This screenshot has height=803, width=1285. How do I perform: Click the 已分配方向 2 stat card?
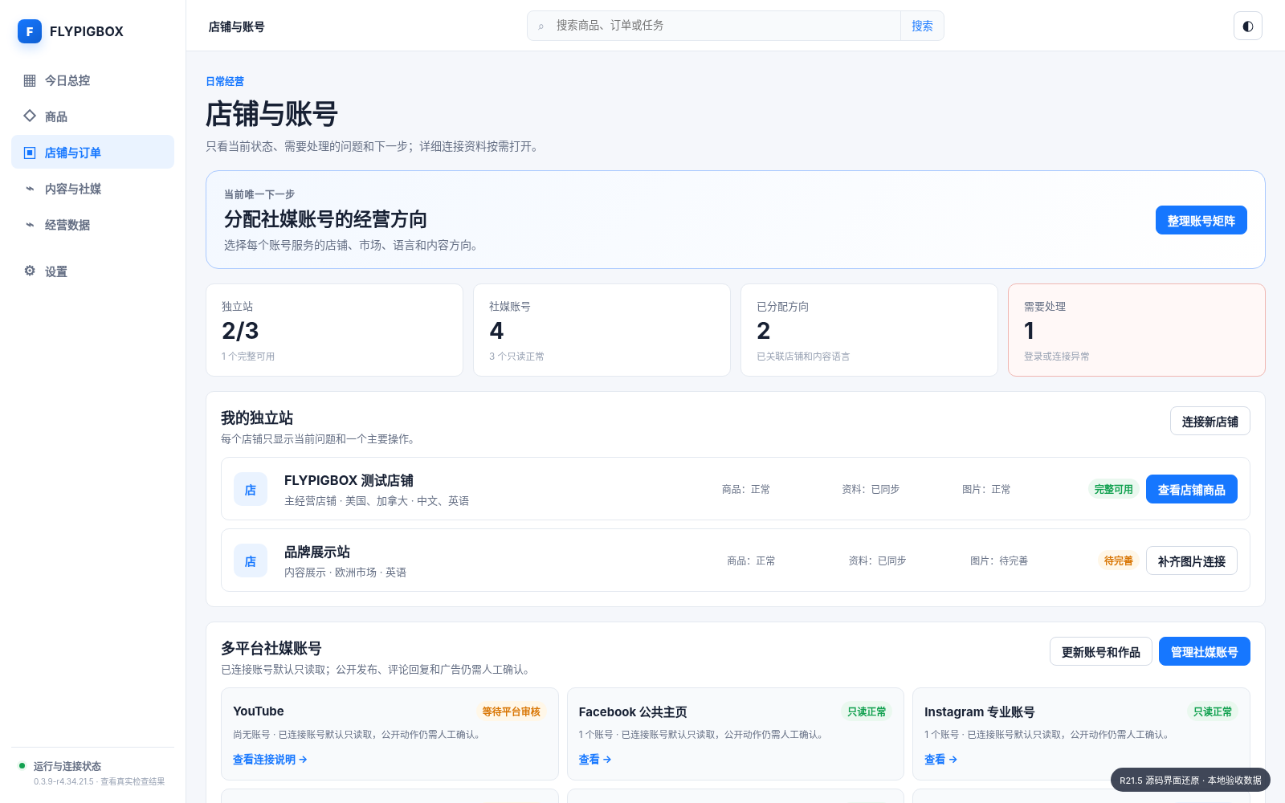(x=869, y=330)
